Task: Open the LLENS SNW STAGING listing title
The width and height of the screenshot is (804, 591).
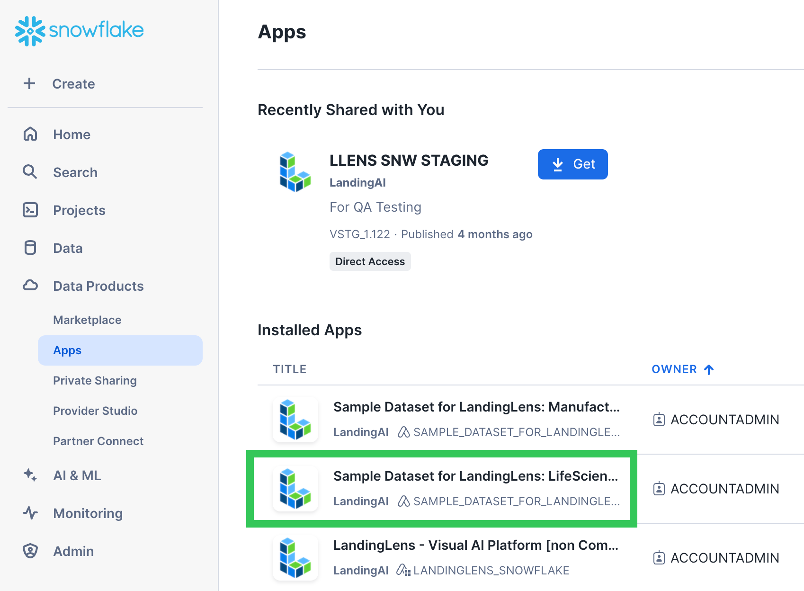Action: 409,161
